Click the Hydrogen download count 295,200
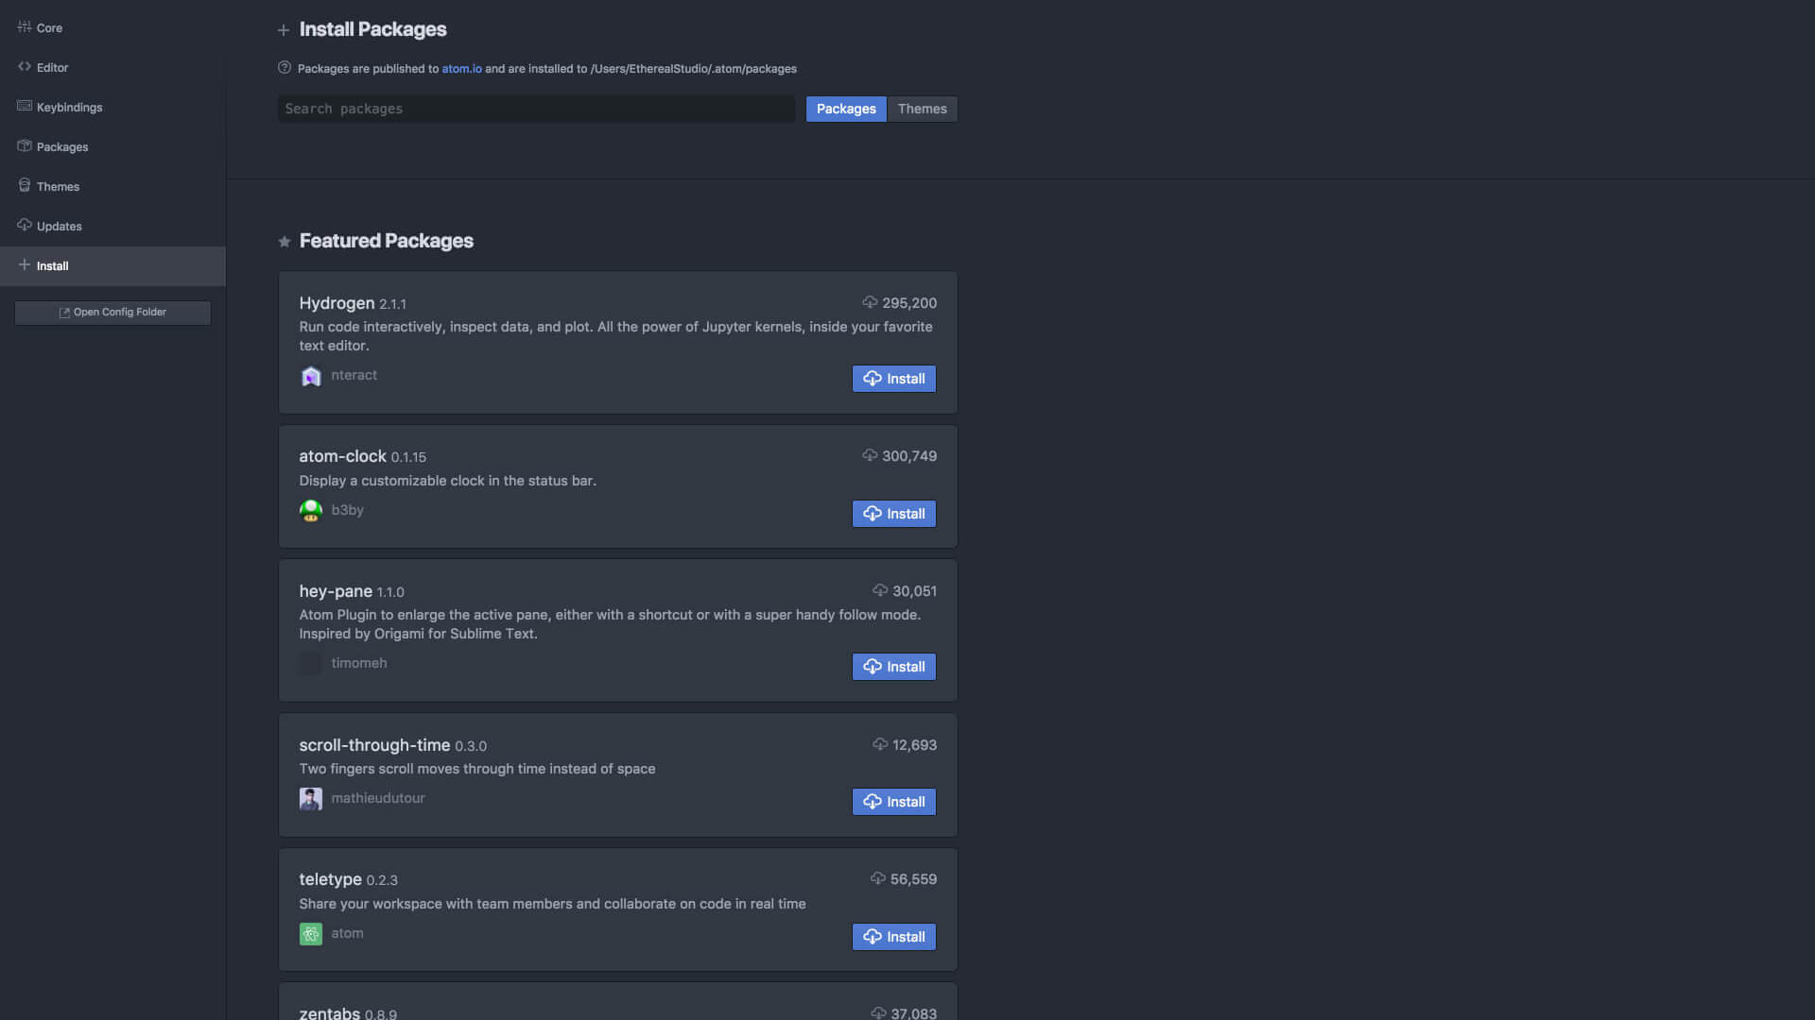Viewport: 1815px width, 1020px height. point(909,303)
